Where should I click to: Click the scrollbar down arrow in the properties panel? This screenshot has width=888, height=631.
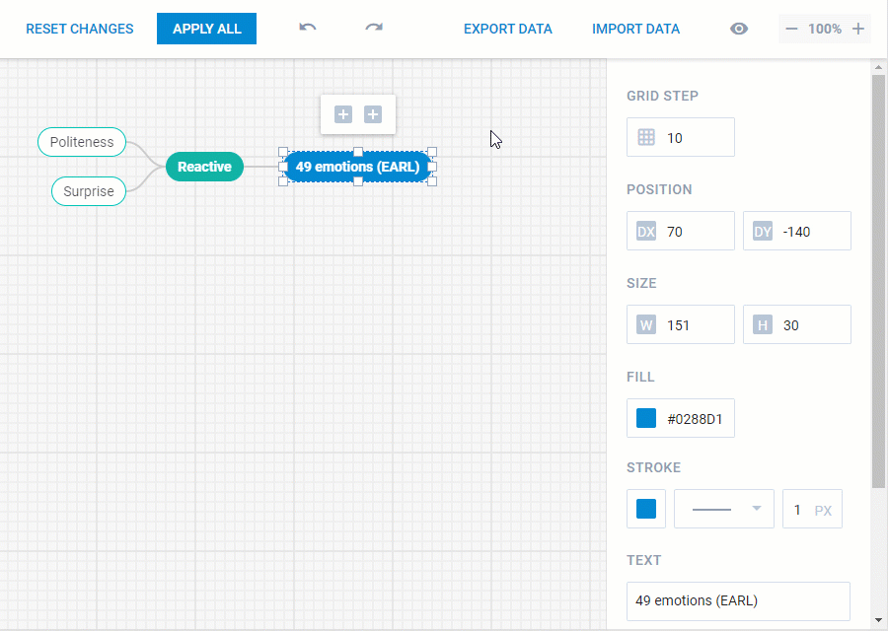pos(878,621)
